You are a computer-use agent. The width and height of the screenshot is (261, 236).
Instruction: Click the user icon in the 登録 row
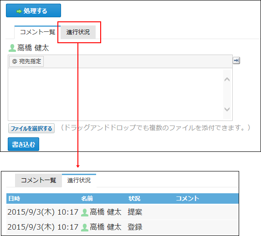(x=85, y=227)
